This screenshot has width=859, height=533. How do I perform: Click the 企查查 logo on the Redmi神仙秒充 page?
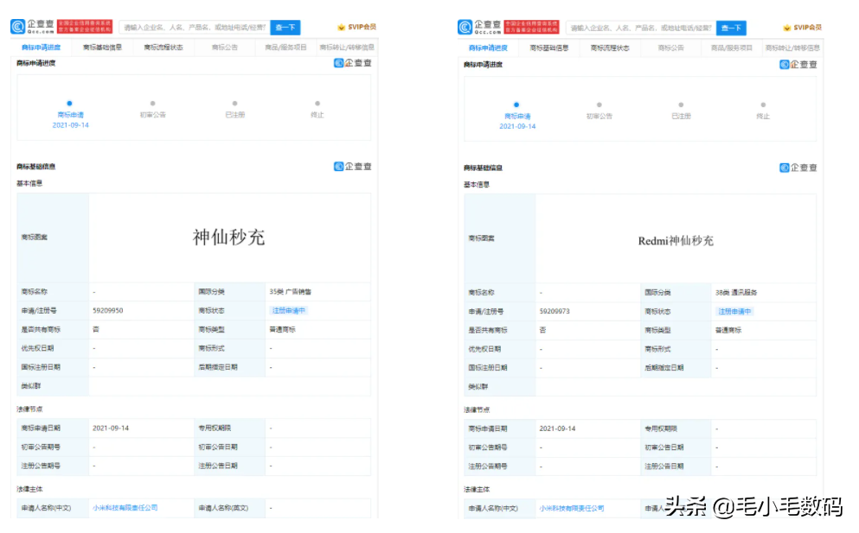tap(479, 27)
